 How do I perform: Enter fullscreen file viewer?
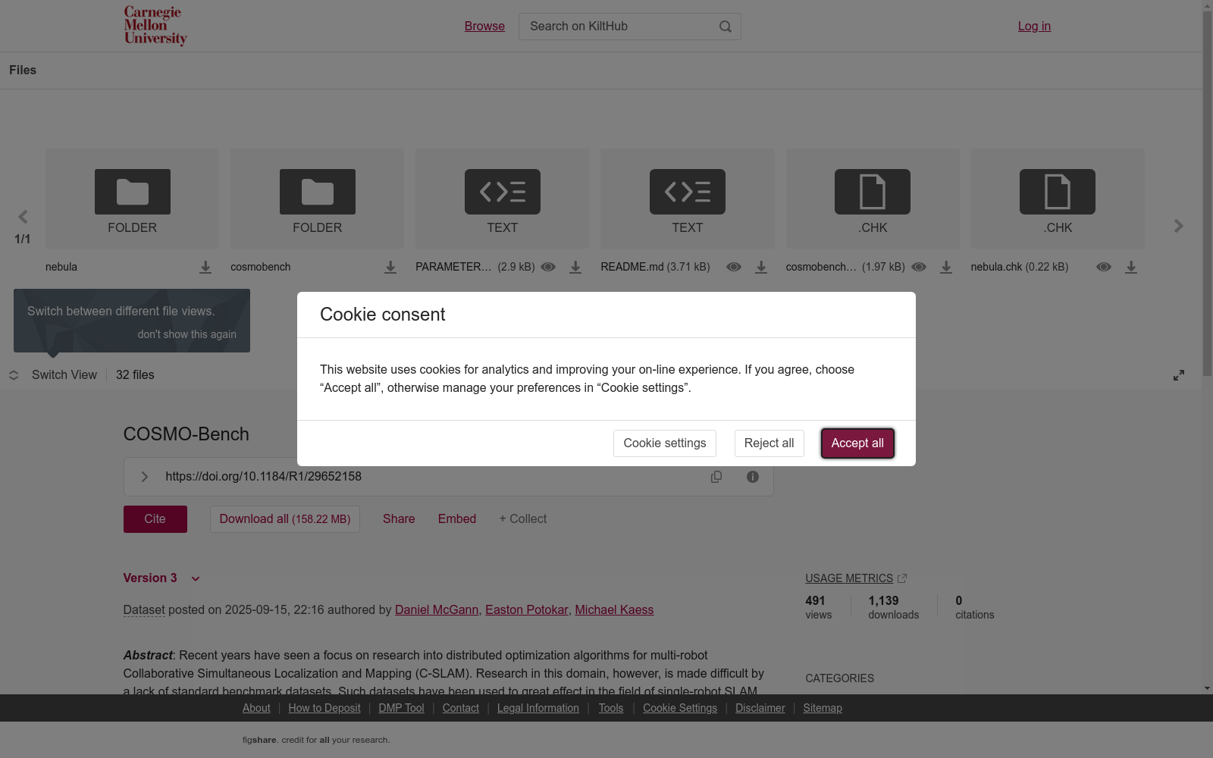tap(1179, 375)
